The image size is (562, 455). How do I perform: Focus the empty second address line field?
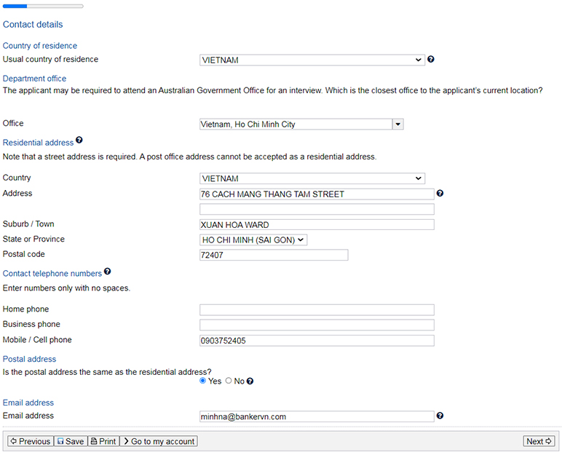tap(317, 209)
